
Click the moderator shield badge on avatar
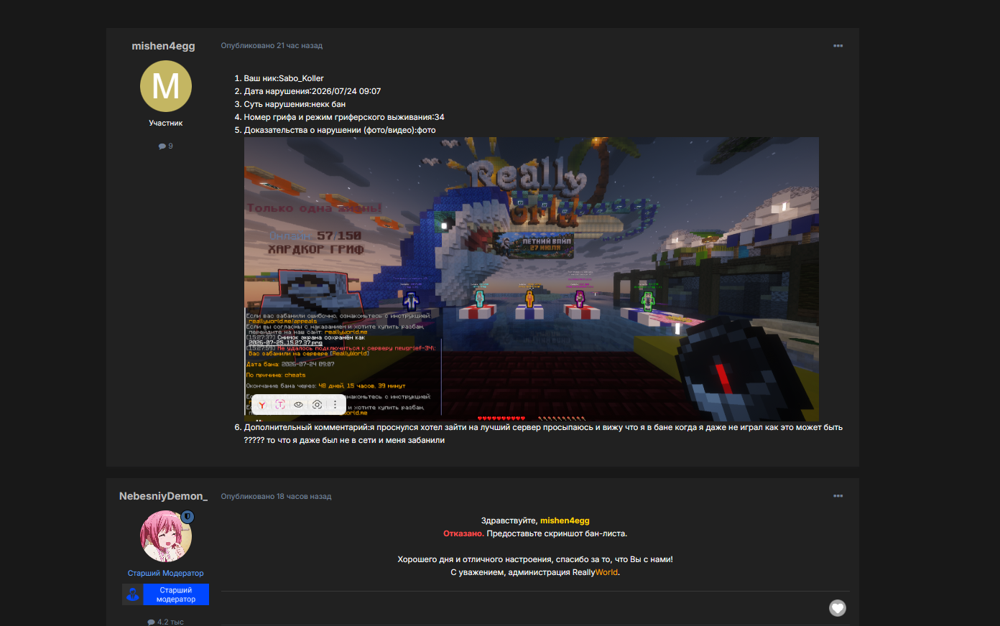pyautogui.click(x=187, y=517)
